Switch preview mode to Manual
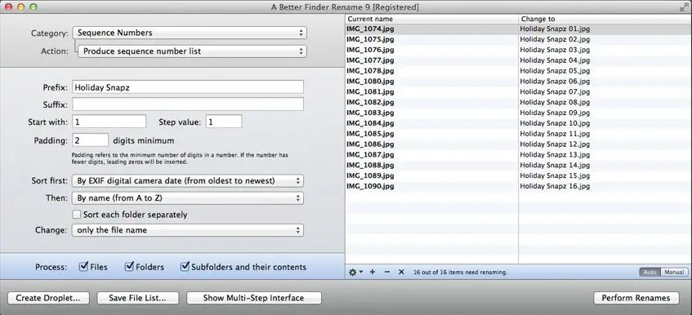The height and width of the screenshot is (315, 692). point(674,273)
